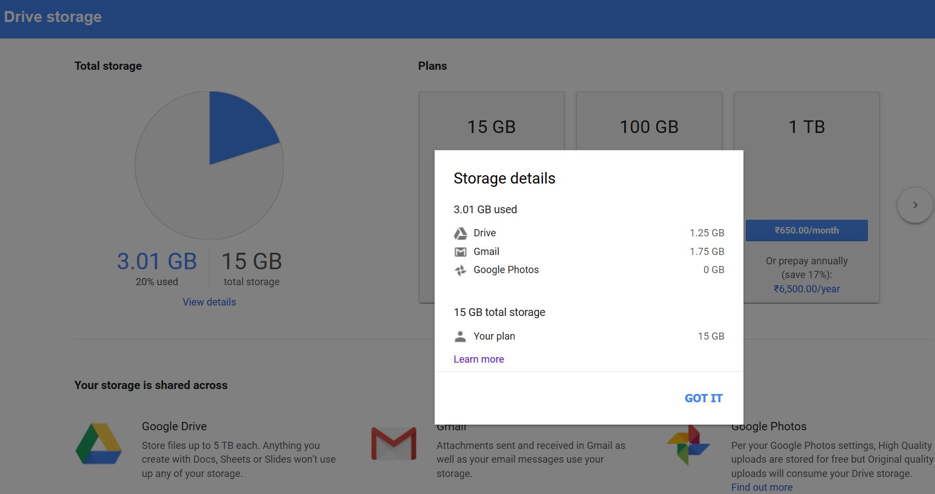Open Find out more link for Photos
This screenshot has width=935, height=494.
pos(762,487)
